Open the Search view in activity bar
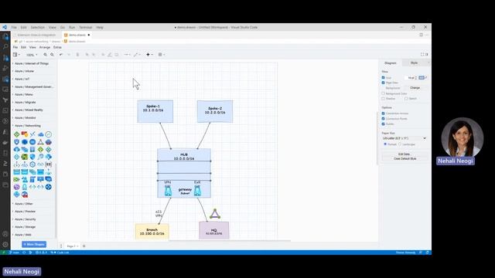495x278 pixels. click(5, 46)
